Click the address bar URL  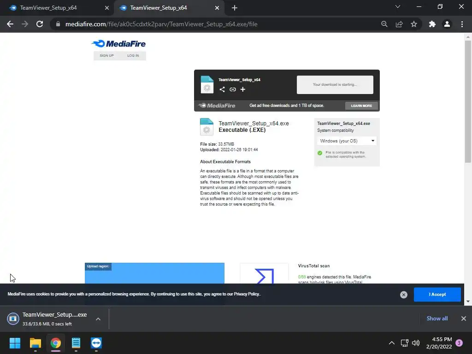[x=161, y=24]
